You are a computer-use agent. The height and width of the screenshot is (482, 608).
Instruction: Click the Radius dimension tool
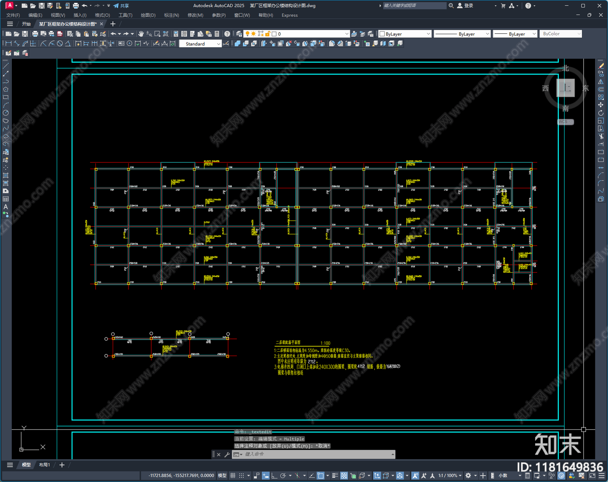(43, 44)
